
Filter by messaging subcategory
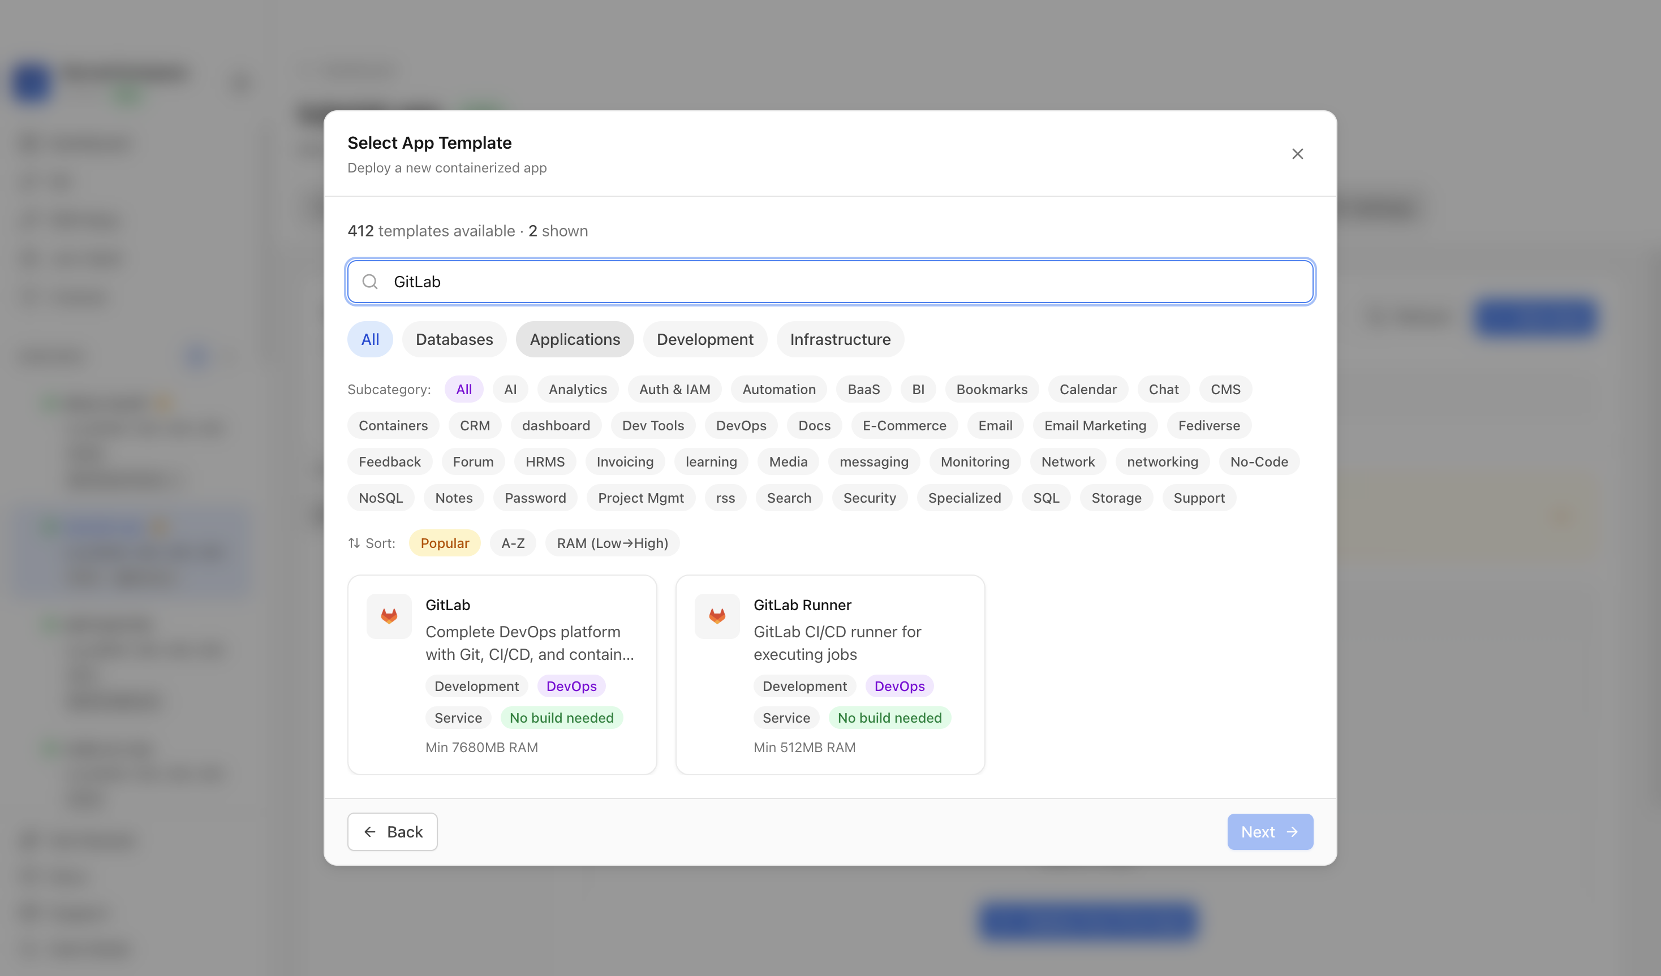874,462
